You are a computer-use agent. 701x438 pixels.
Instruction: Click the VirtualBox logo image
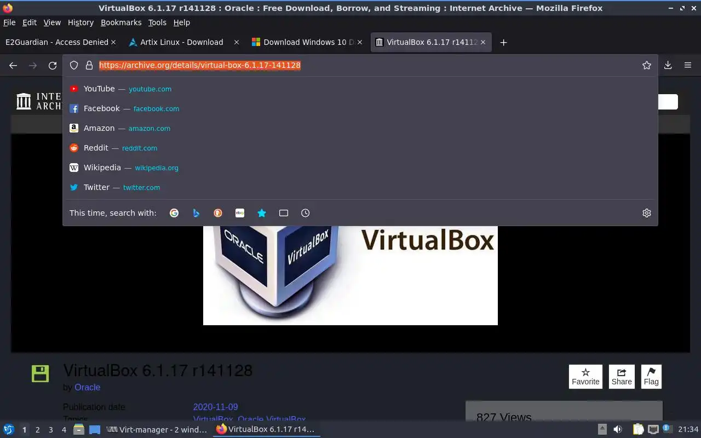(x=350, y=275)
